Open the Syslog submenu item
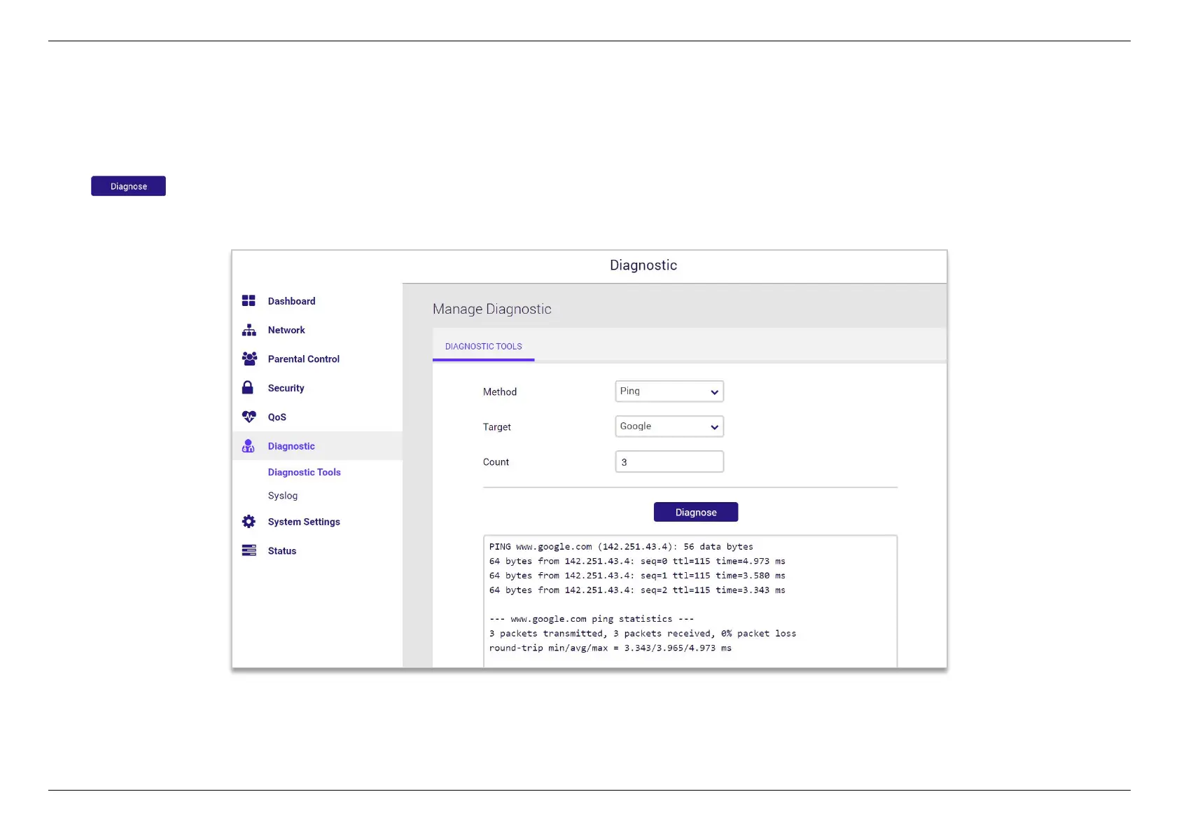This screenshot has height=834, width=1179. tap(283, 496)
